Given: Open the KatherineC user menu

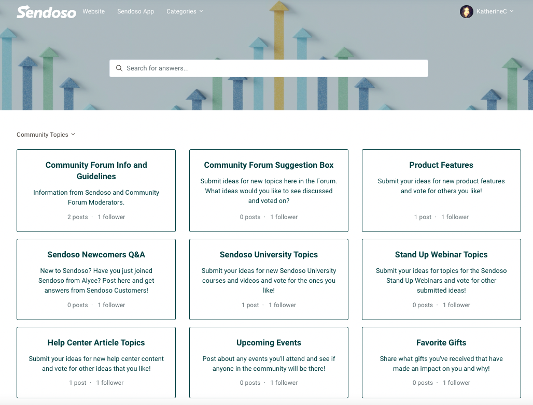Looking at the screenshot, I should (x=495, y=11).
